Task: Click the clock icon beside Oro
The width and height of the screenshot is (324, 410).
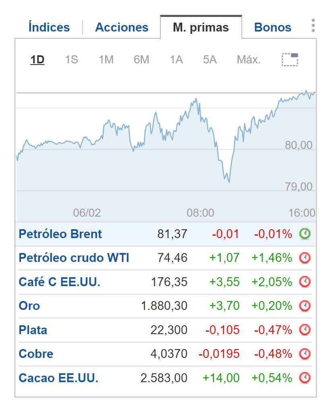Action: point(304,305)
